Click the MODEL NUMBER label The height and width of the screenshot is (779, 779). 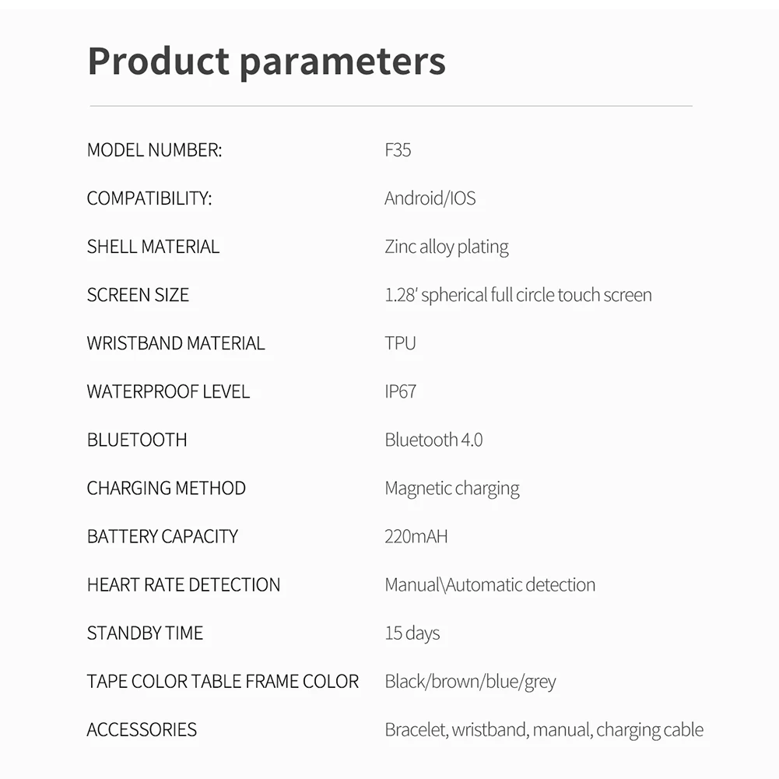point(154,150)
